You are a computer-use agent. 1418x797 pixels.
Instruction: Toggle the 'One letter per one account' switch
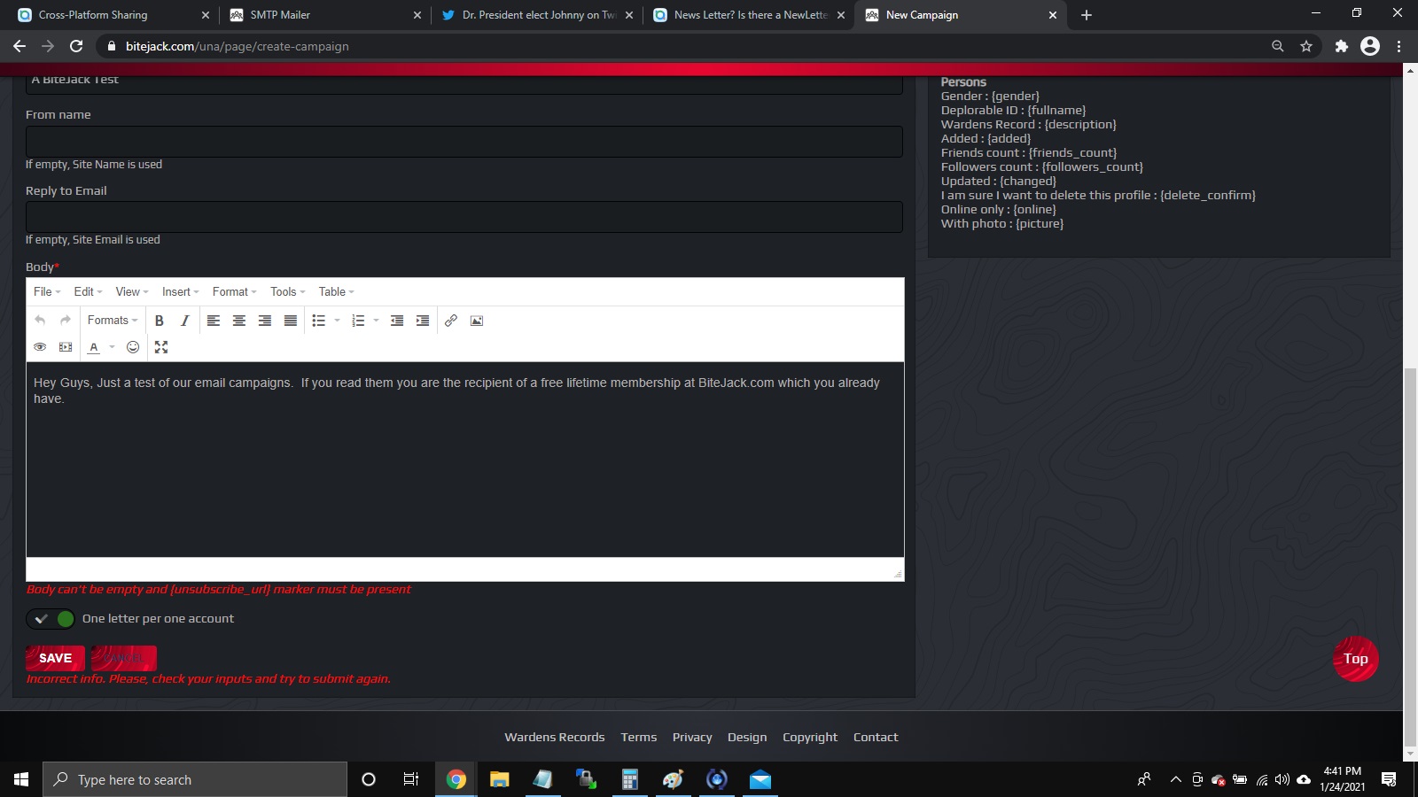(51, 619)
